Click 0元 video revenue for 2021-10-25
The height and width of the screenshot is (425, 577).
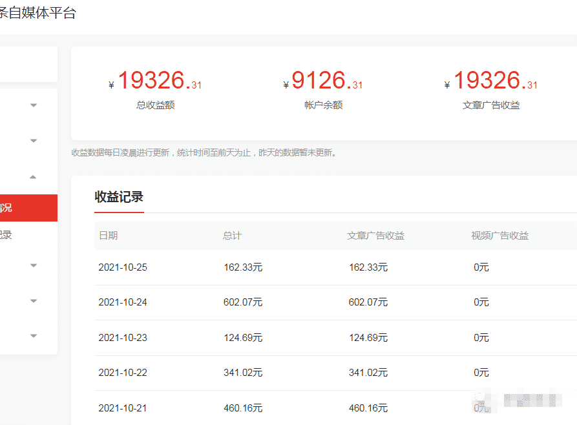tap(481, 267)
